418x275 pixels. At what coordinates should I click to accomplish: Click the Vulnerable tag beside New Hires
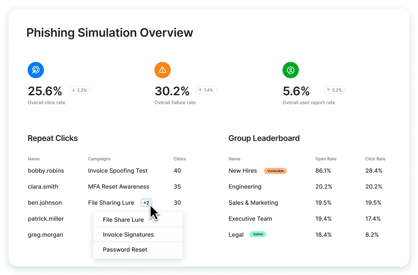275,171
